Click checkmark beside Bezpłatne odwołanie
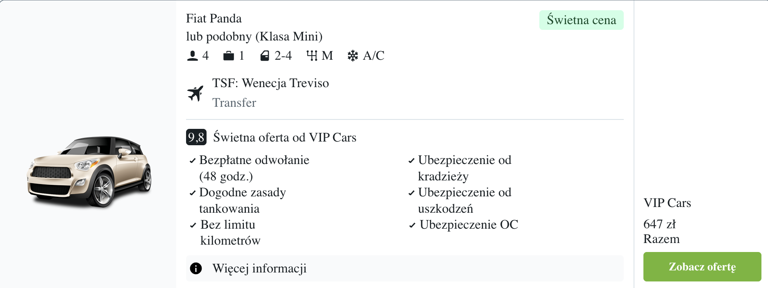The width and height of the screenshot is (768, 288). 192,161
